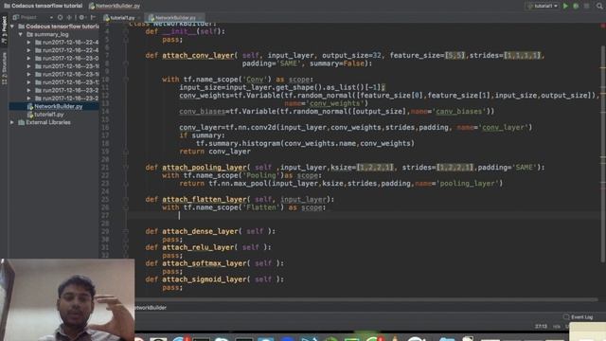Click Collapse All icon in Project panel header
Viewport: 606px width, 341px height.
click(x=69, y=17)
